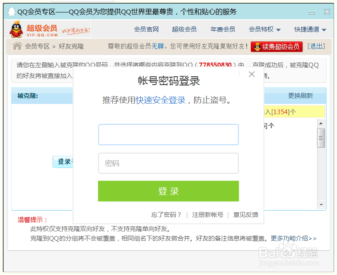Viewport: 337px width, 275px height.
Task: Expand the 快捷通道 dropdown menu
Action: [310, 29]
